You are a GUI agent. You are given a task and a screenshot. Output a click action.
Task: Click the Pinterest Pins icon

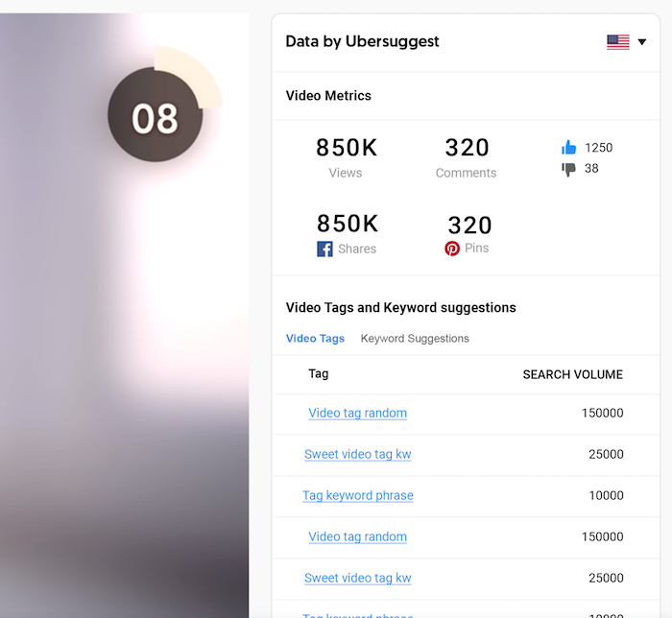(x=452, y=249)
